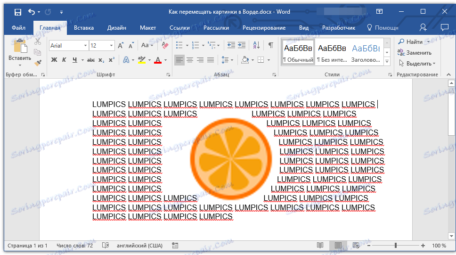Click the zoom slider handle
This screenshot has width=456, height=255.
pyautogui.click(x=396, y=246)
